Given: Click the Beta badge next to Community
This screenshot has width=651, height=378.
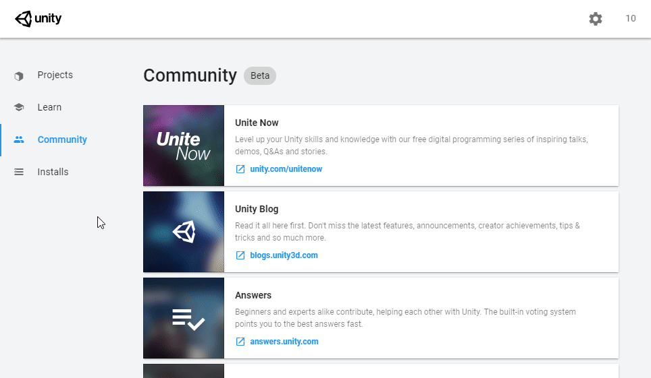Looking at the screenshot, I should (260, 76).
